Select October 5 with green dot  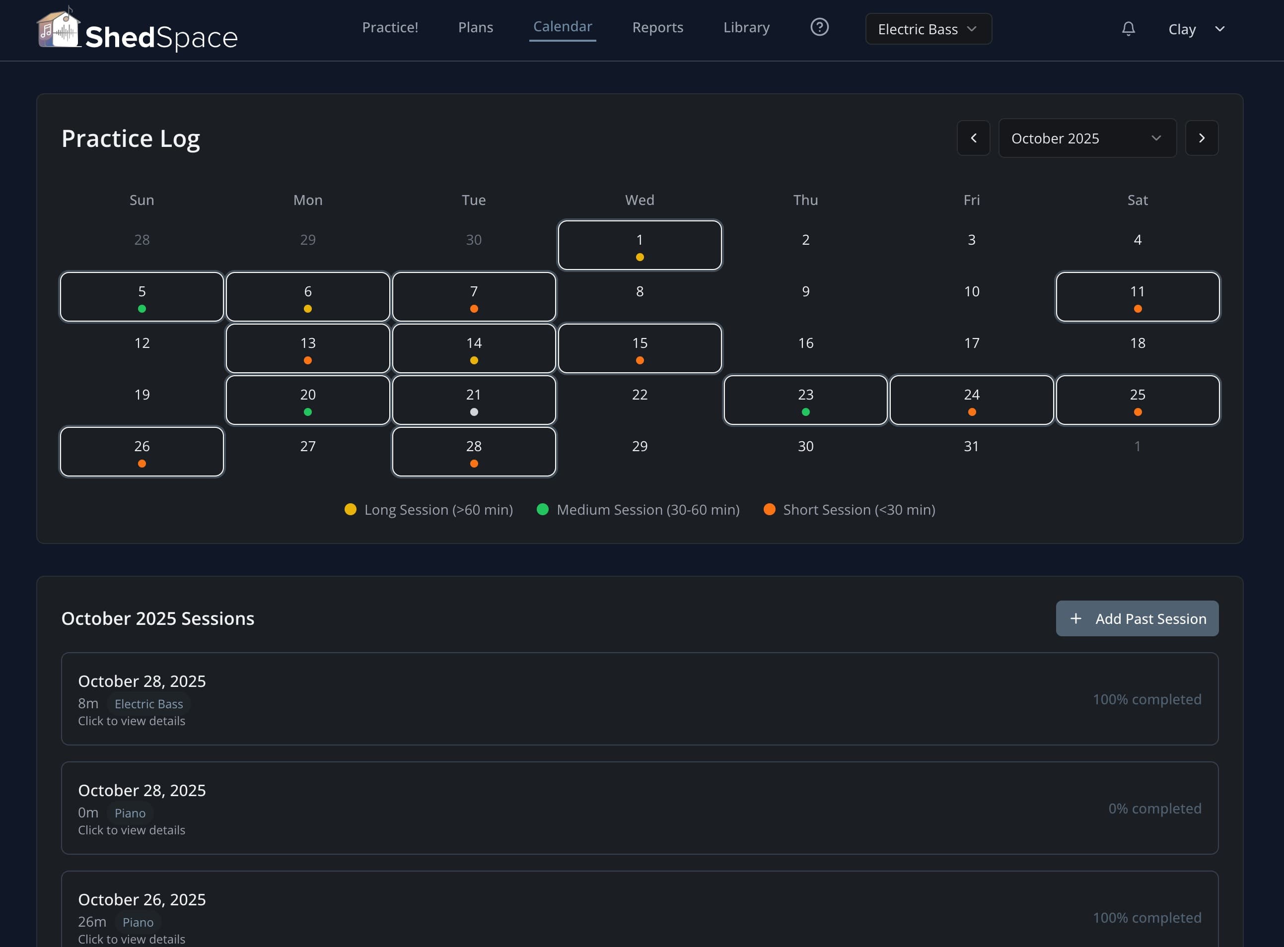pos(142,297)
